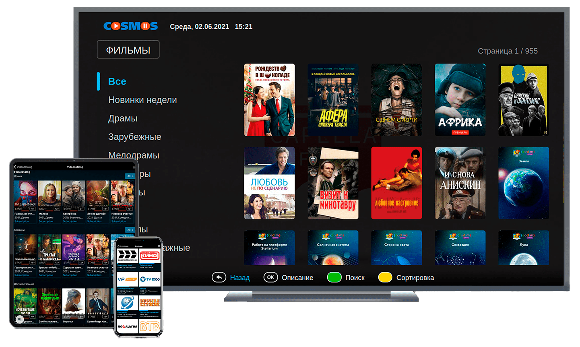Open Любовь не по сценарию poster

pos(269,183)
